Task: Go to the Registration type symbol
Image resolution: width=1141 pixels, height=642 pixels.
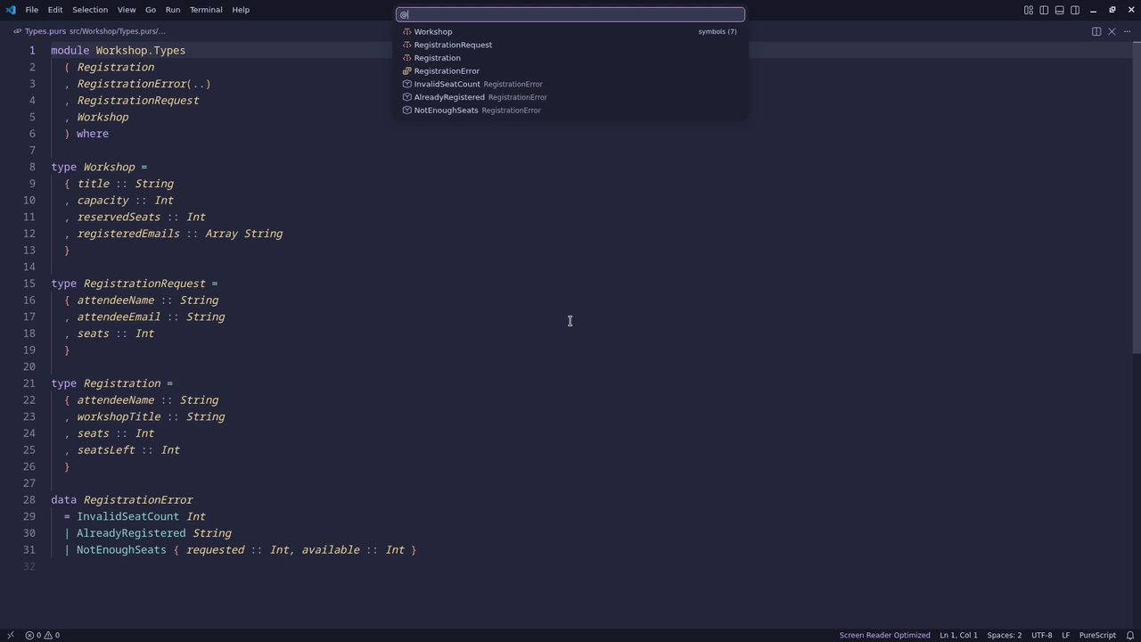Action: coord(570,58)
